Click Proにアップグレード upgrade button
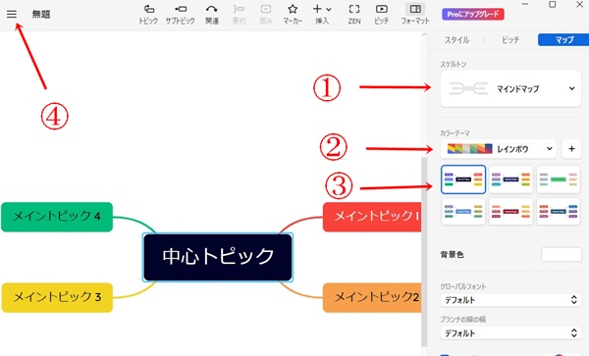This screenshot has height=356, width=589. [x=473, y=15]
